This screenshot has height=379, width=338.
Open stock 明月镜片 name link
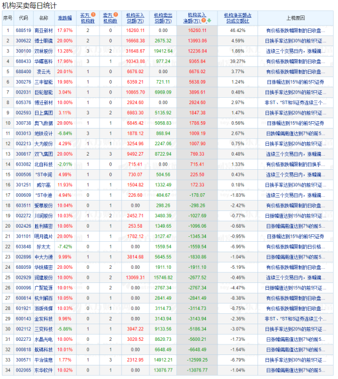(44, 236)
